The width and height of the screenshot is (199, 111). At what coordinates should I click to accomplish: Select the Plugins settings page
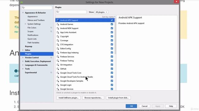37,54
